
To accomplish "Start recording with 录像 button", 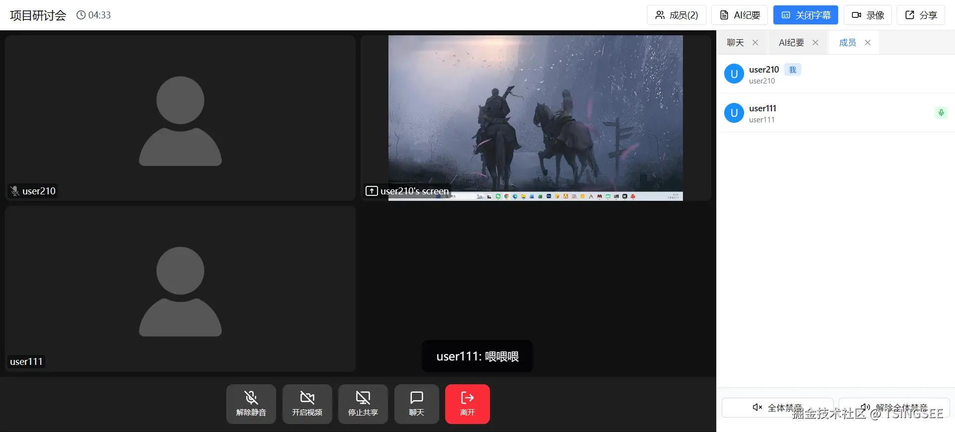I will (867, 15).
